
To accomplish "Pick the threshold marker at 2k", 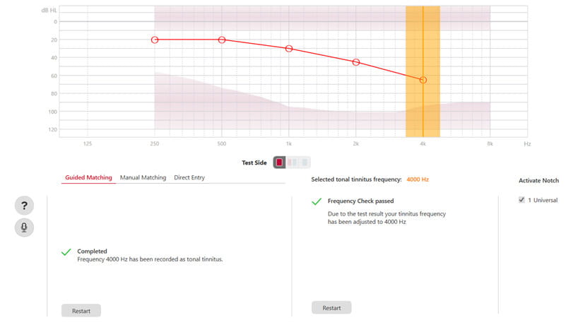I will pyautogui.click(x=356, y=62).
